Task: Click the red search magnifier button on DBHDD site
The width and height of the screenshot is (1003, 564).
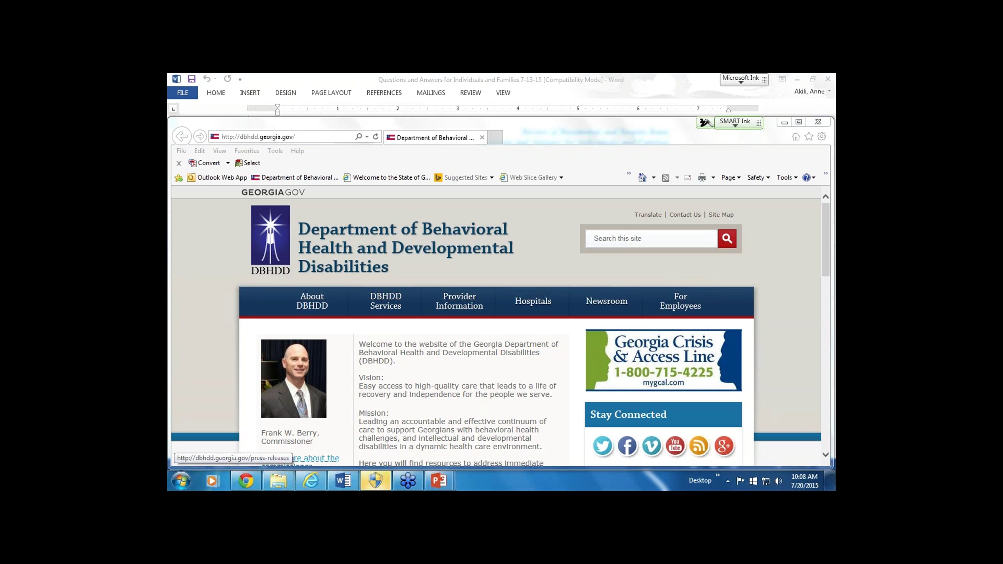Action: pos(727,239)
